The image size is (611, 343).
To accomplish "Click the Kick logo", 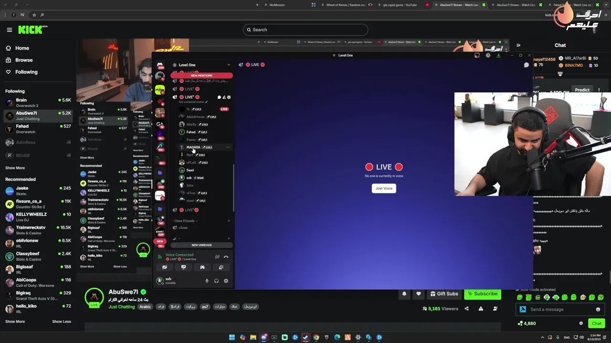I will 32,30.
